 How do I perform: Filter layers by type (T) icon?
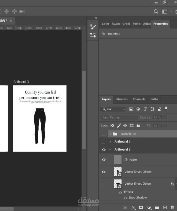(145, 109)
